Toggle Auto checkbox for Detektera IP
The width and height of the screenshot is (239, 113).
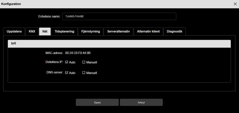pyautogui.click(x=66, y=62)
